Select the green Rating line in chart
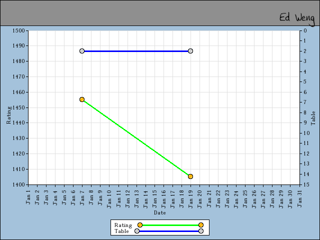The image size is (320, 240). (x=136, y=138)
